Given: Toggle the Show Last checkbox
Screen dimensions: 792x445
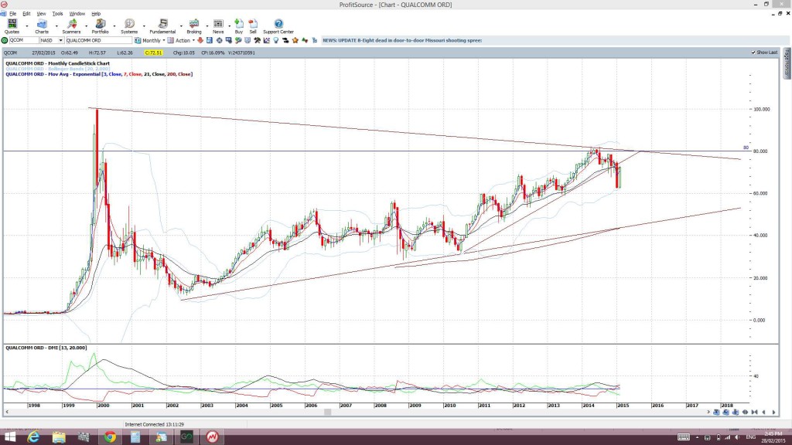Looking at the screenshot, I should [753, 53].
